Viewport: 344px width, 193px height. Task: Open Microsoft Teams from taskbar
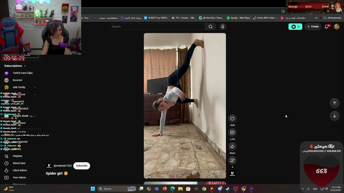click(x=157, y=189)
